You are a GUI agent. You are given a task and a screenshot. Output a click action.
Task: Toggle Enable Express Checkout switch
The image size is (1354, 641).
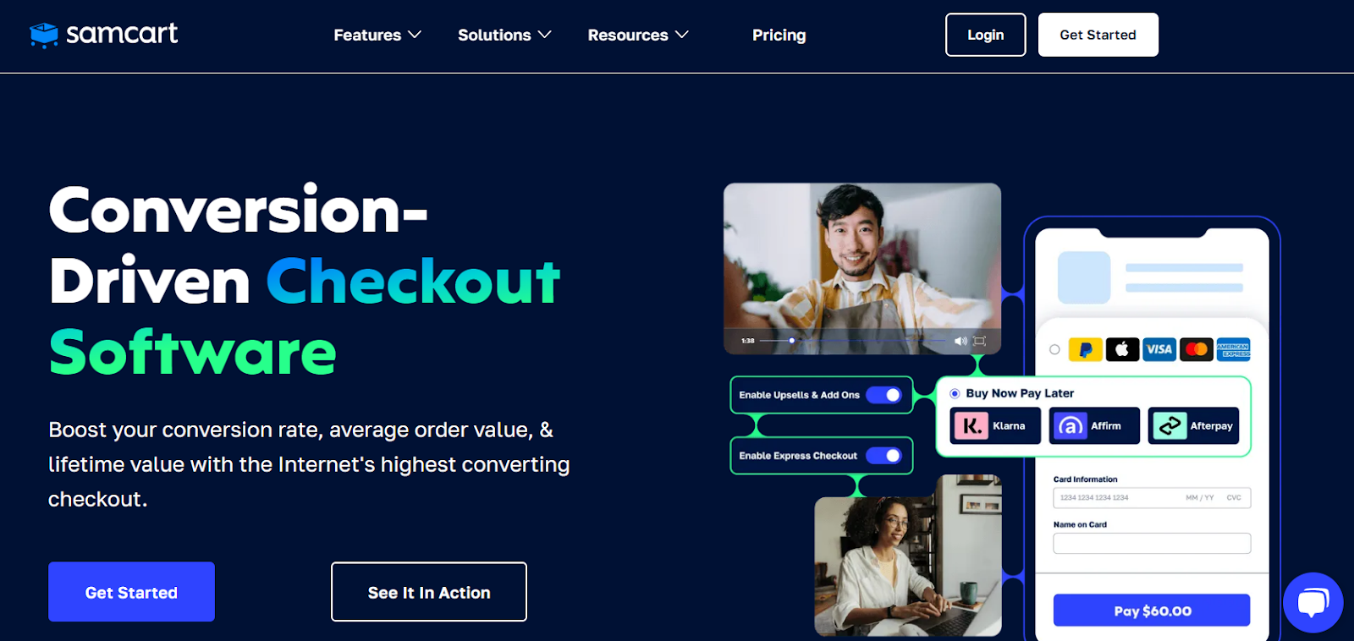point(883,456)
